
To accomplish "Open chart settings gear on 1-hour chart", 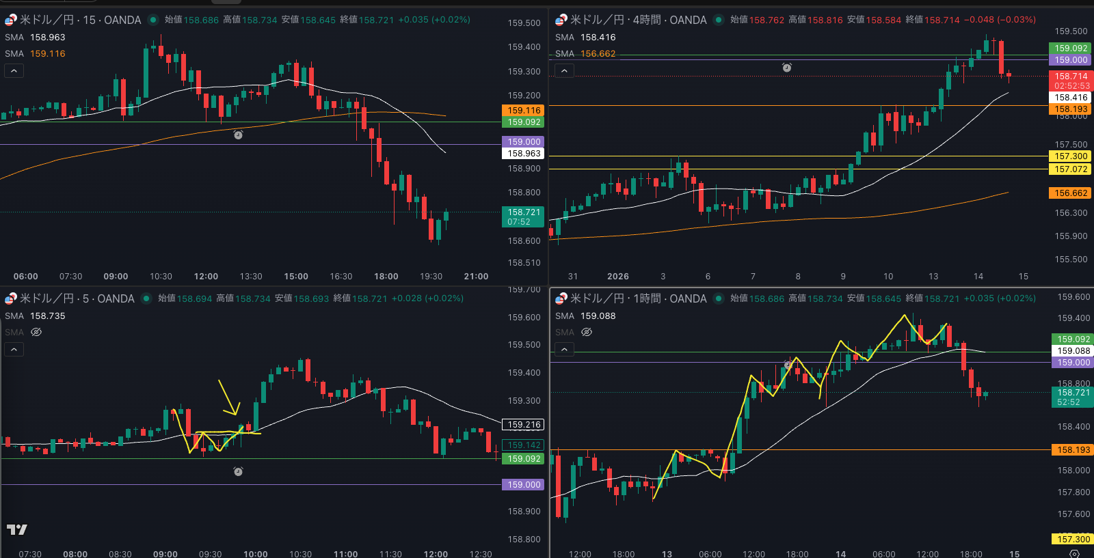I will [x=1074, y=553].
